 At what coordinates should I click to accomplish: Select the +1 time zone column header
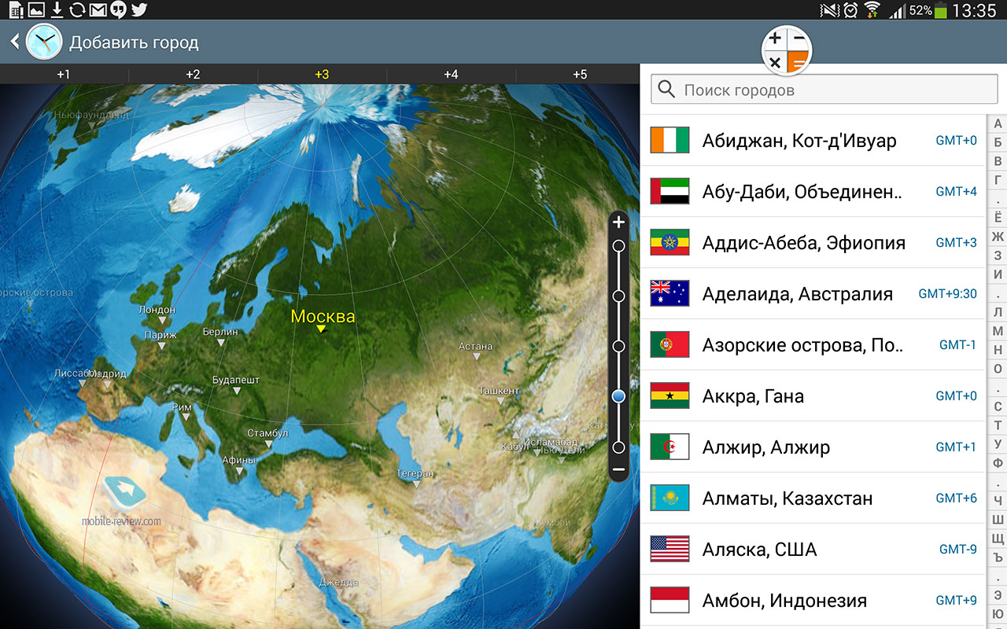click(x=64, y=74)
